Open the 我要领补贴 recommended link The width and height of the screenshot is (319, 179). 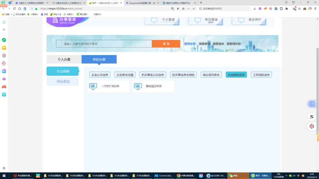pyautogui.click(x=233, y=44)
